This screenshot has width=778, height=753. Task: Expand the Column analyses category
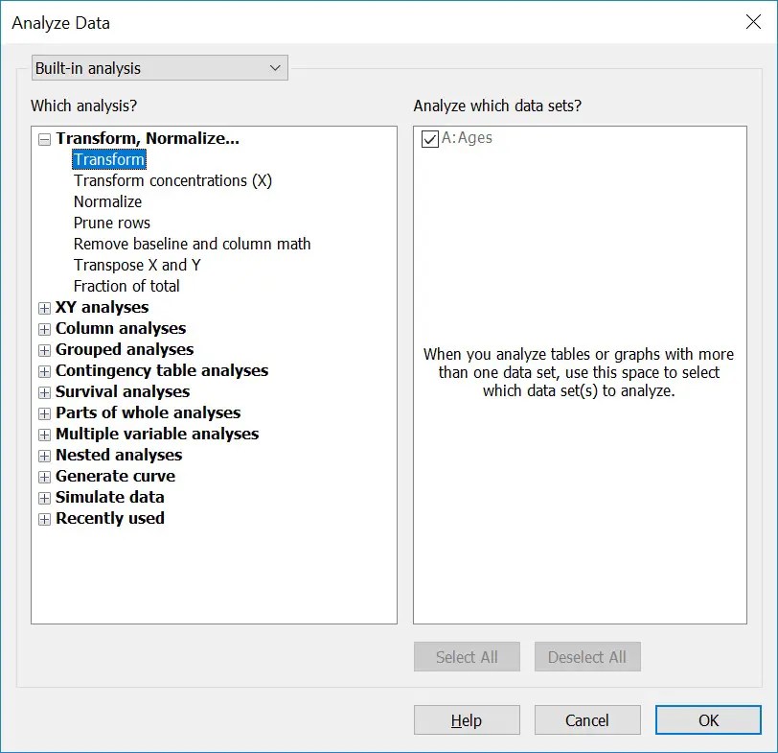click(44, 328)
